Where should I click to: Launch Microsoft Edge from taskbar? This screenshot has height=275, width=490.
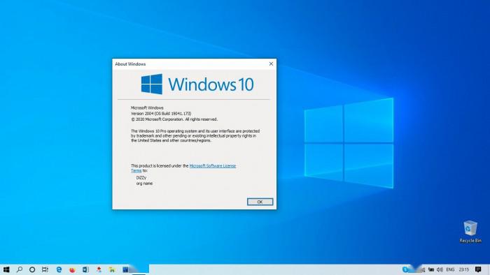click(x=59, y=269)
